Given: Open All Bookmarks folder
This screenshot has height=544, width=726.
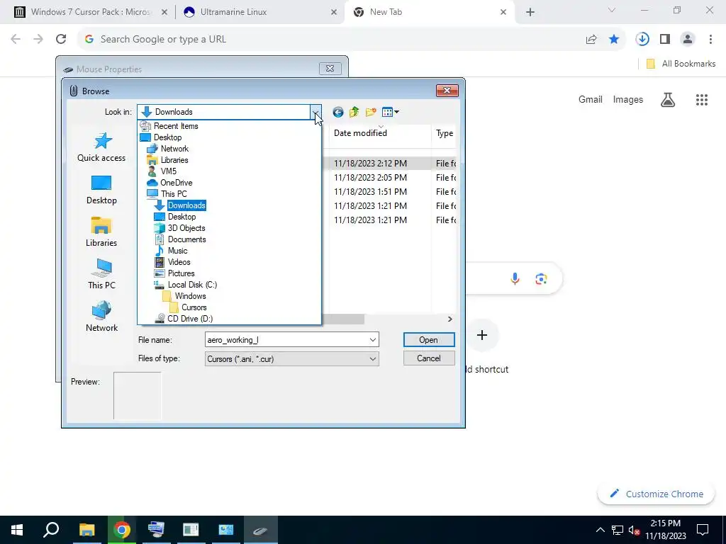Looking at the screenshot, I should (x=681, y=64).
